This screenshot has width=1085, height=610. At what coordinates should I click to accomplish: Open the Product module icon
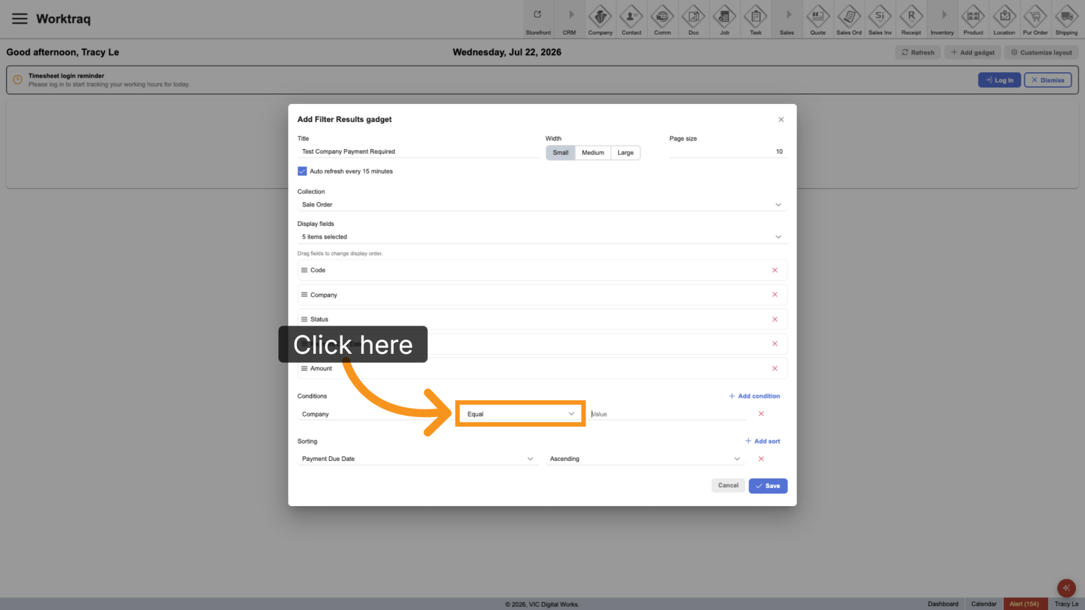[973, 19]
